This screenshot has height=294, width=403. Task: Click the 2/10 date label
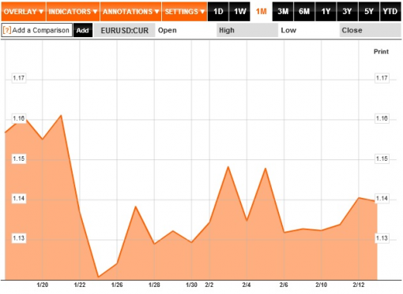click(322, 285)
